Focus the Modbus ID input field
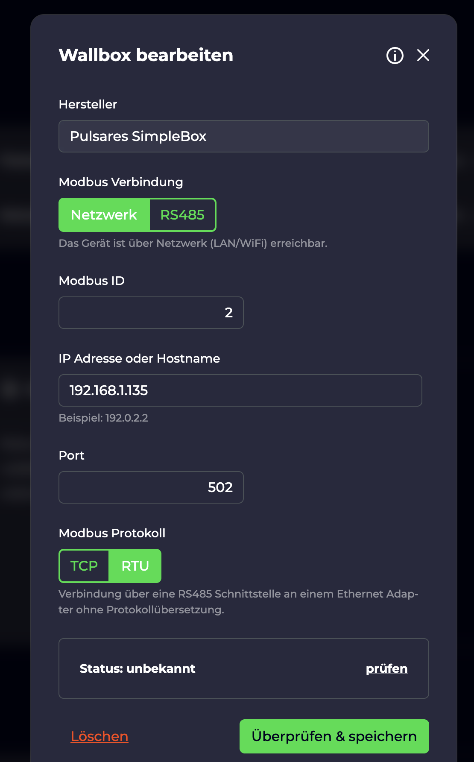The height and width of the screenshot is (762, 474). (x=151, y=313)
